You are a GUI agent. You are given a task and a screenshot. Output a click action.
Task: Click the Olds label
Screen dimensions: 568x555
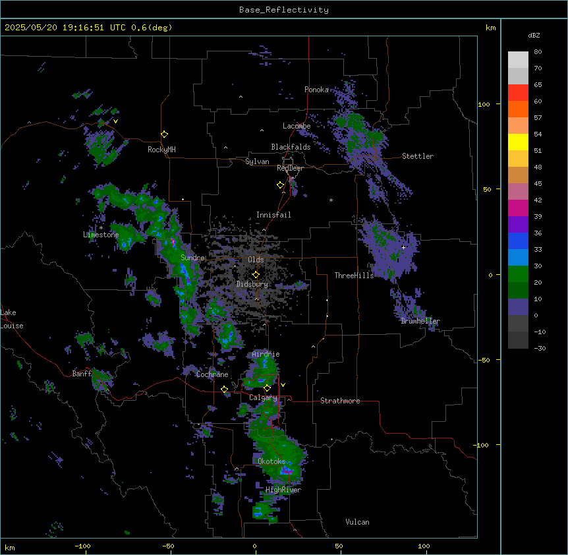coord(256,260)
